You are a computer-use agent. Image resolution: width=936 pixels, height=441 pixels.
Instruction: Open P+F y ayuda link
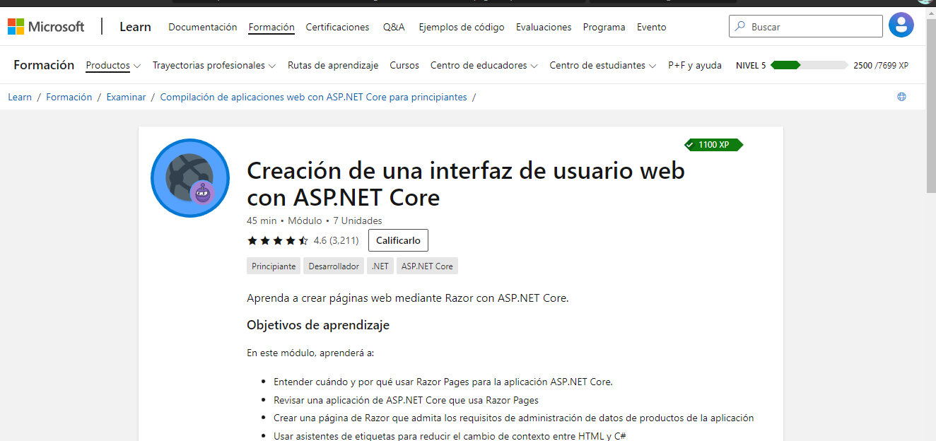pos(695,65)
